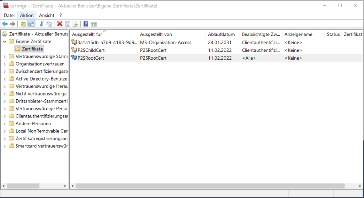The height and width of the screenshot is (198, 364).
Task: Click the Zertifikate root node icon
Action: click(x=5, y=34)
